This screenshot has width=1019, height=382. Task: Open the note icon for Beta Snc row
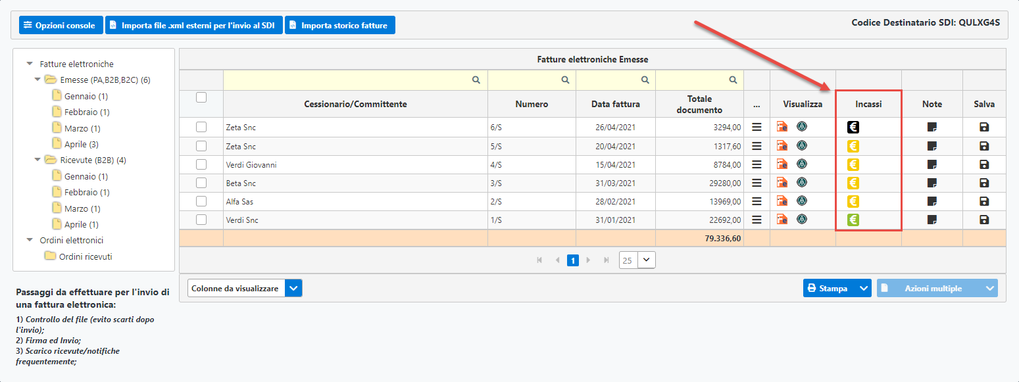pyautogui.click(x=932, y=183)
